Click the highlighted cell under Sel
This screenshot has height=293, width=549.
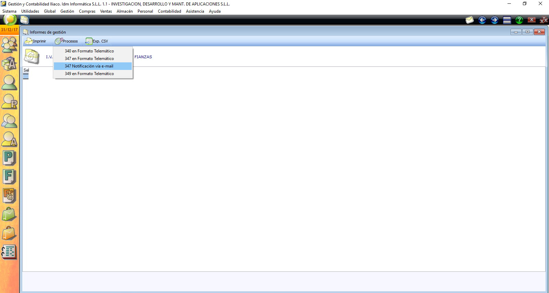[26, 76]
